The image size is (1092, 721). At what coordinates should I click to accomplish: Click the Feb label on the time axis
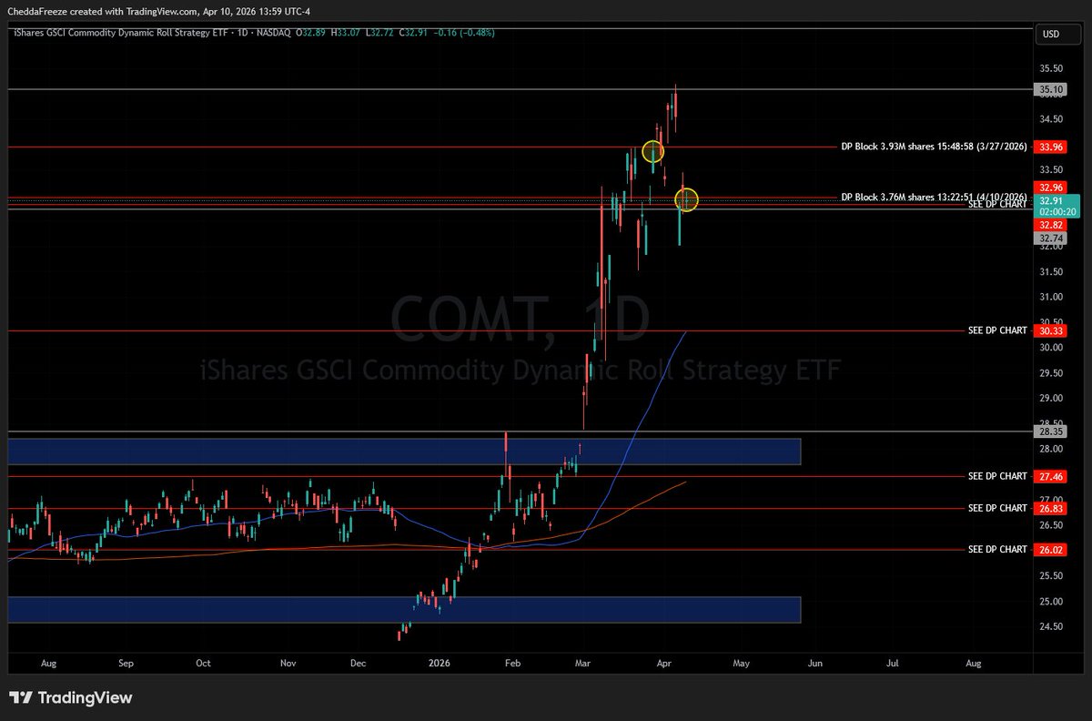(512, 664)
